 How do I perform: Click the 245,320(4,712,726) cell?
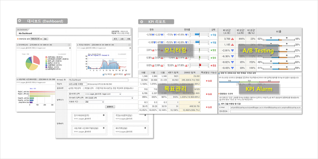point(190,80)
